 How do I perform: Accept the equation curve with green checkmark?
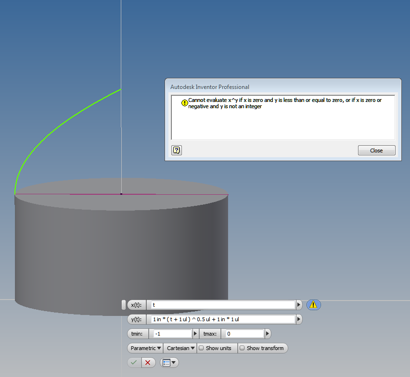pyautogui.click(x=134, y=363)
